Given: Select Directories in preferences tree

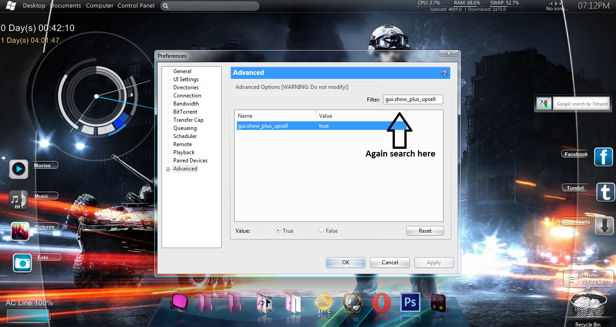Looking at the screenshot, I should pyautogui.click(x=186, y=88).
